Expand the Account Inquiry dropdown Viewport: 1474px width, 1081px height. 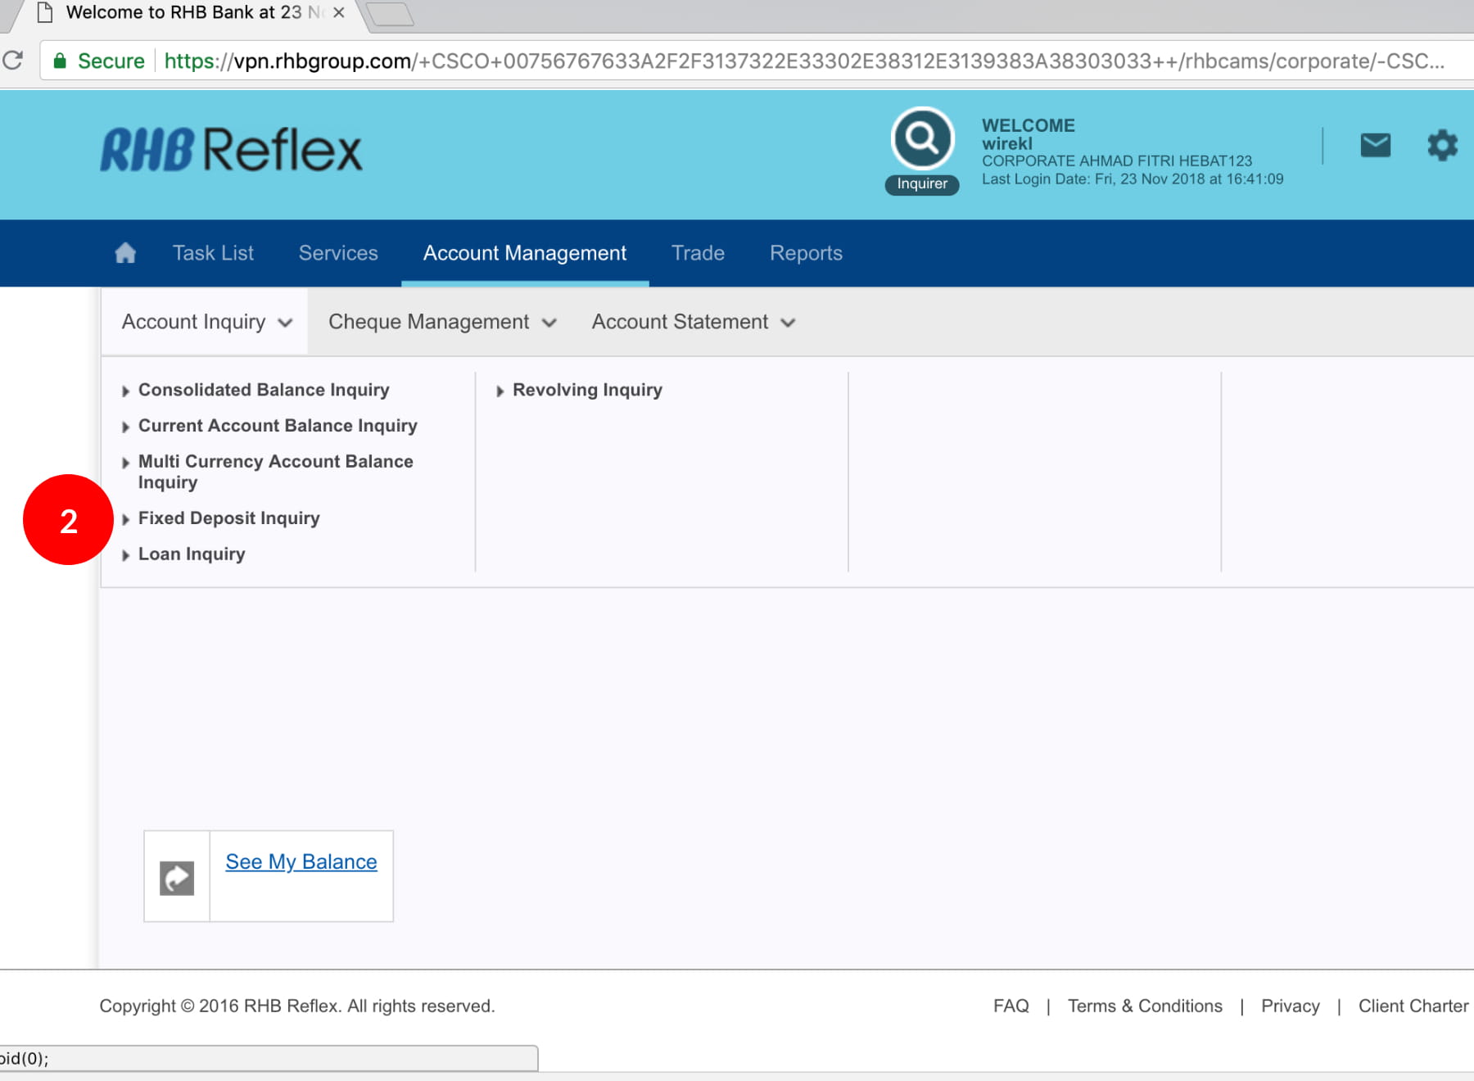pyautogui.click(x=206, y=322)
